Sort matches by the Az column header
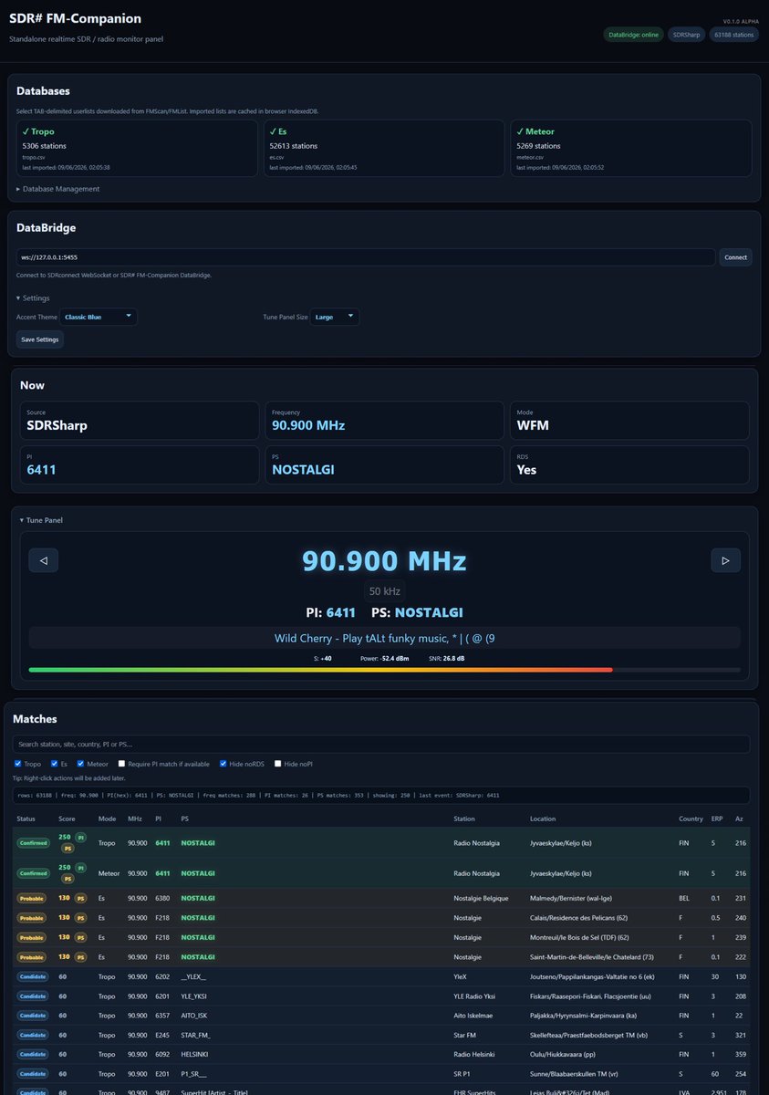Screen dimensions: 769x1095 point(739,819)
